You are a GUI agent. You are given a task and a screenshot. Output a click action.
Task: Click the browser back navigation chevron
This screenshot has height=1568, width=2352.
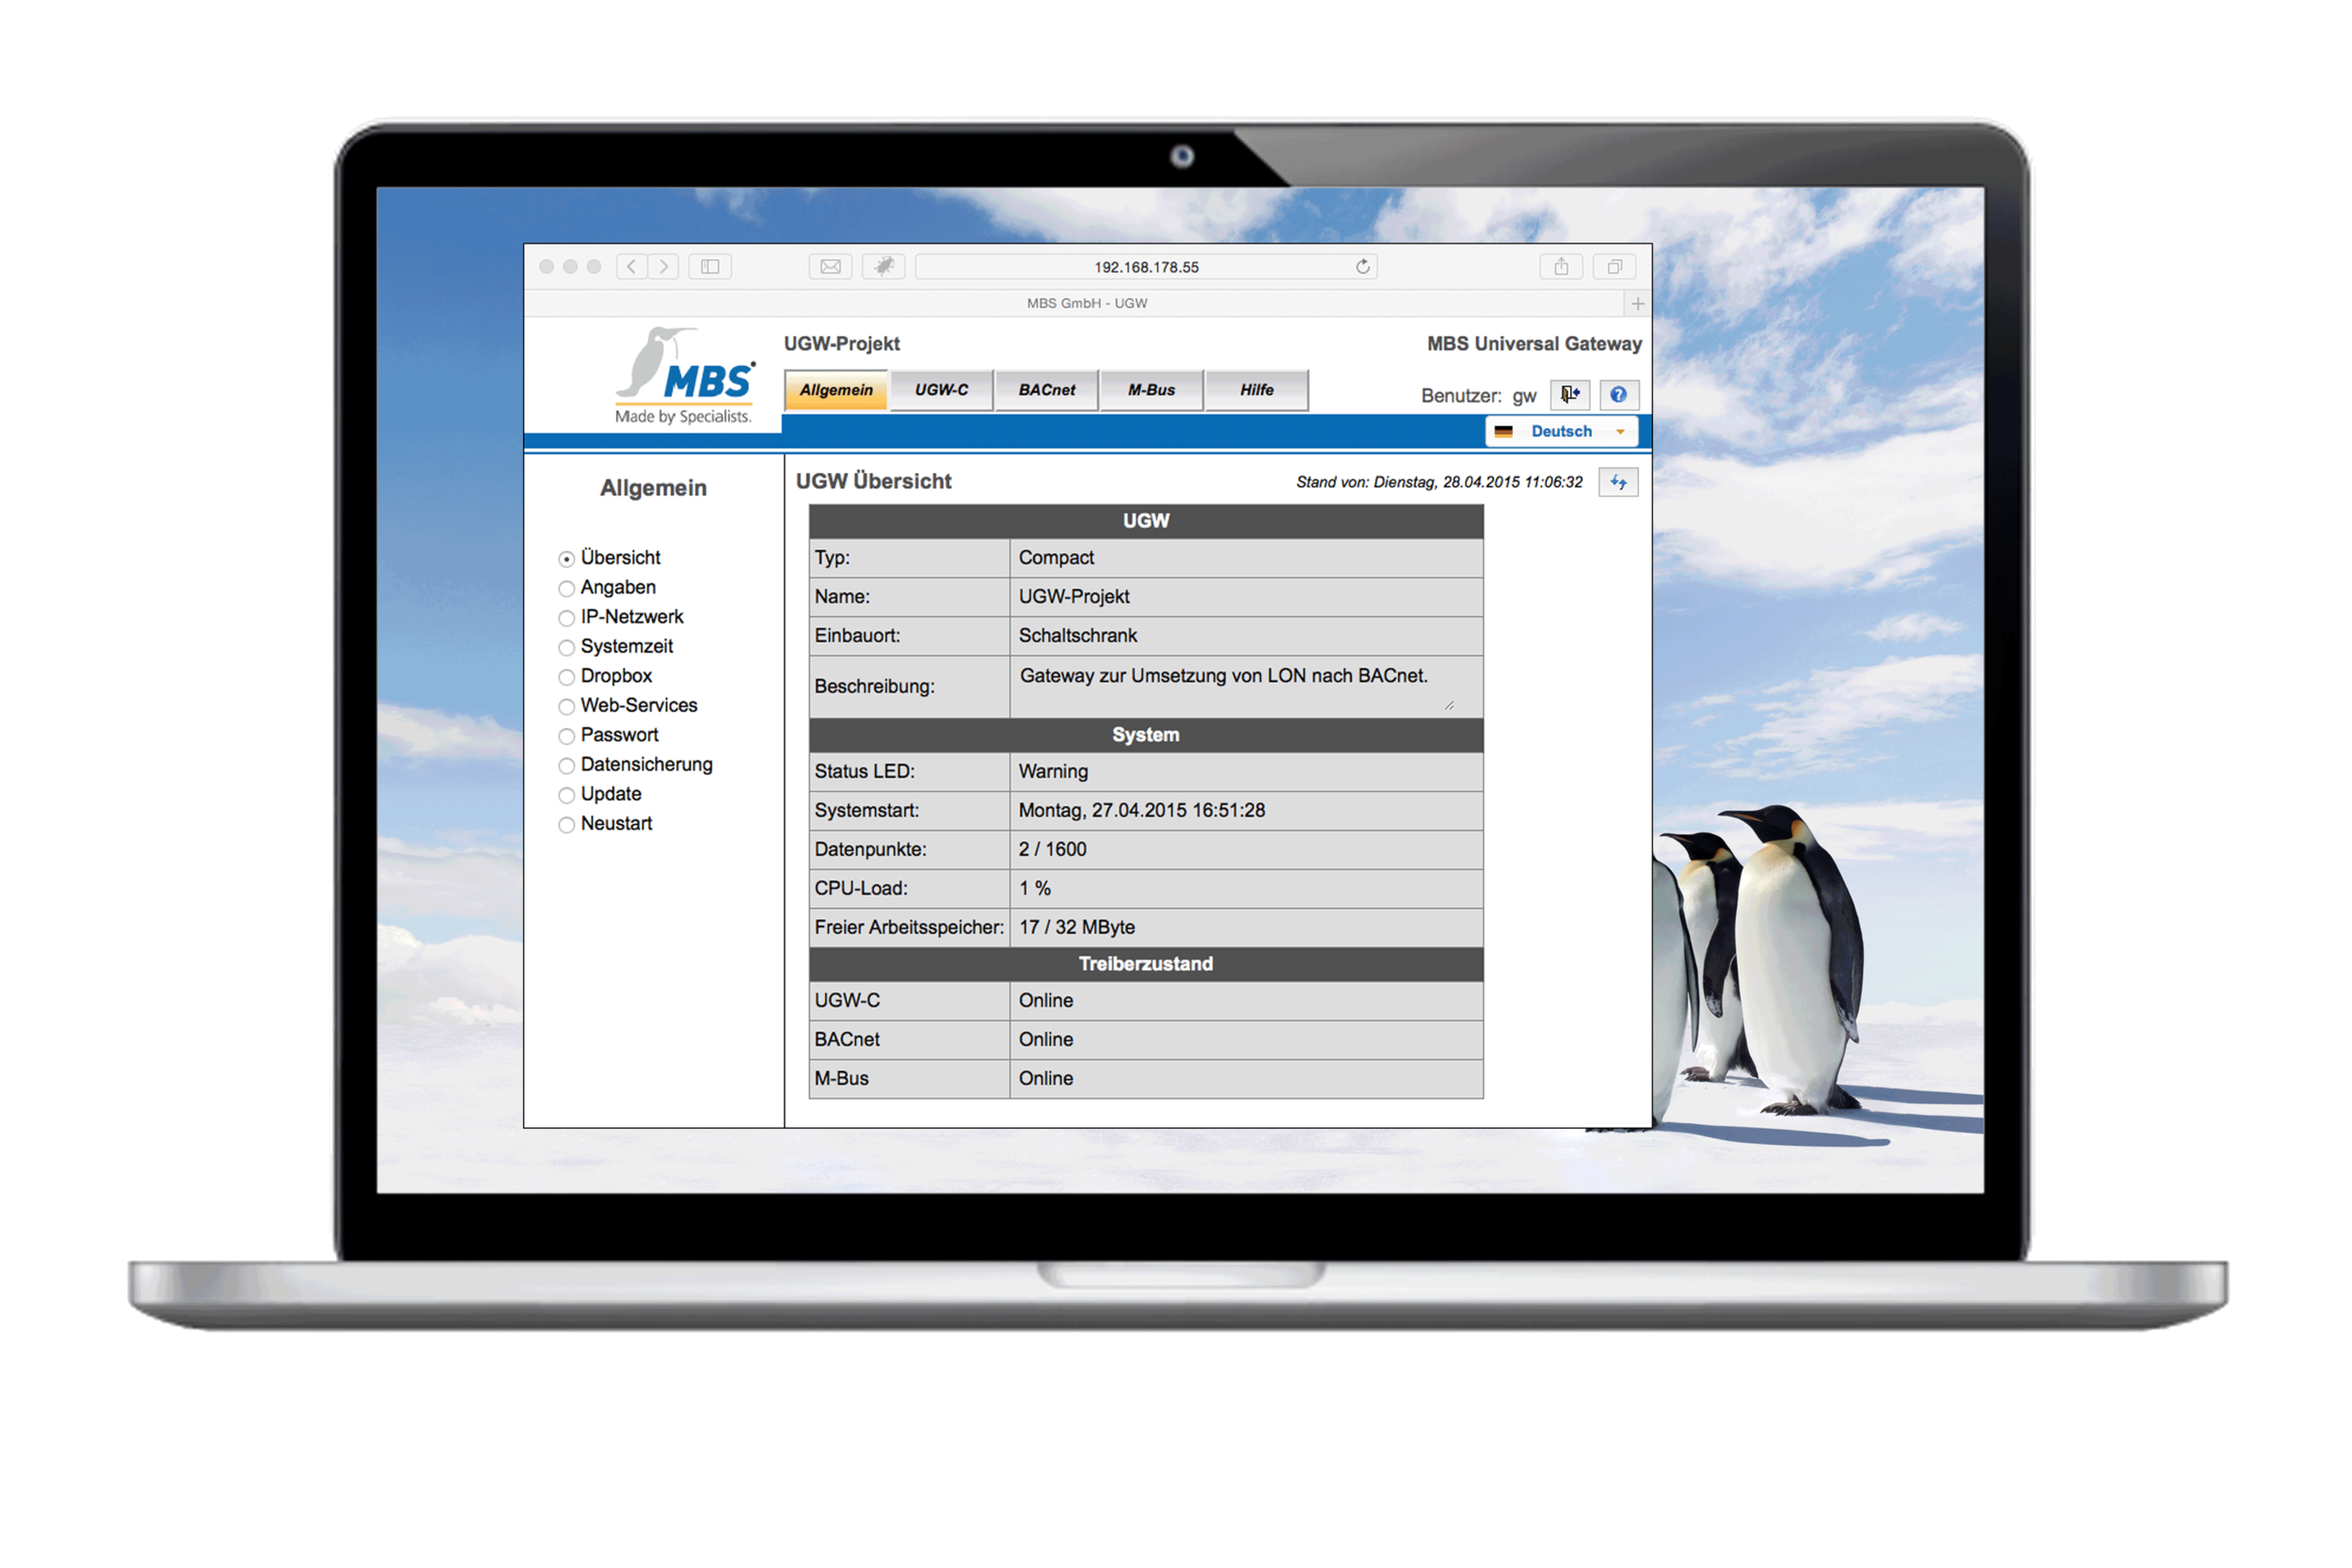(631, 266)
